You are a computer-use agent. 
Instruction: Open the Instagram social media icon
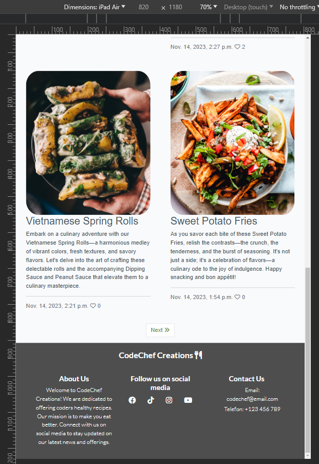tap(169, 400)
